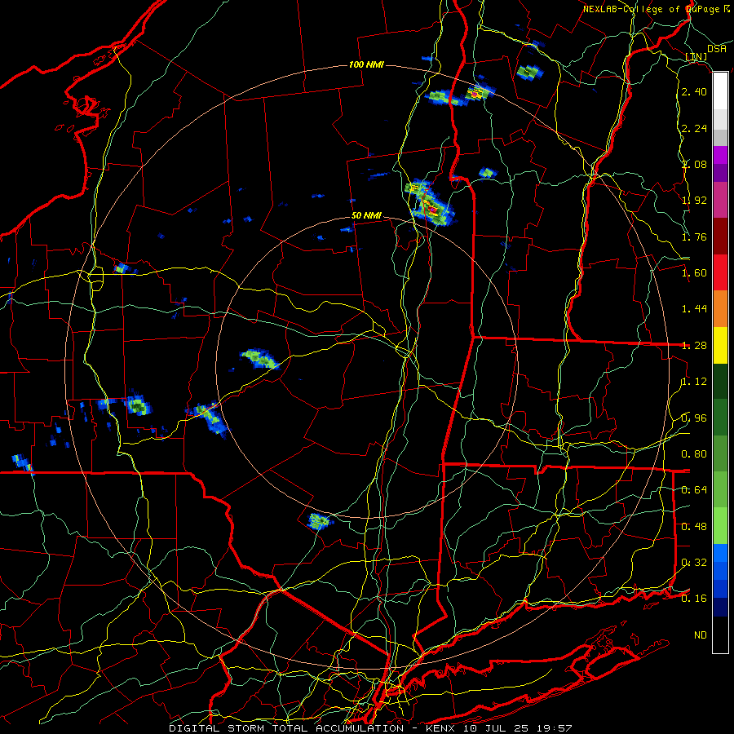Click the pink swatch beside 1.92
Image resolution: width=734 pixels, height=734 pixels.
click(x=720, y=200)
